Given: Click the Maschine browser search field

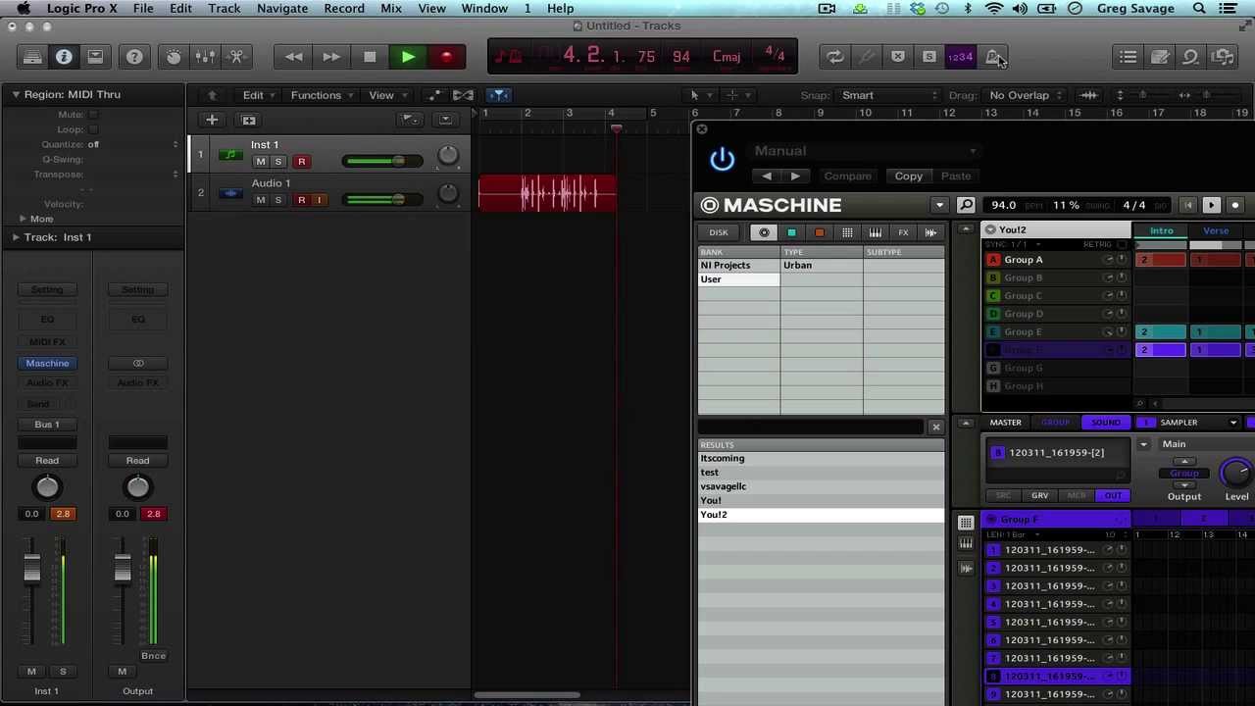Looking at the screenshot, I should pyautogui.click(x=811, y=428).
